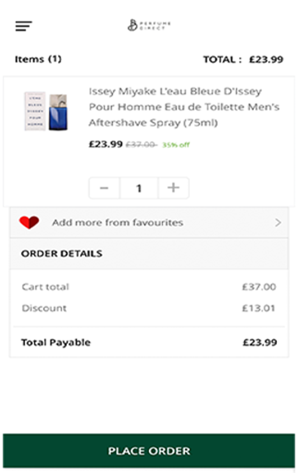Click the £13.01 discount amount
The width and height of the screenshot is (297, 473).
259,308
